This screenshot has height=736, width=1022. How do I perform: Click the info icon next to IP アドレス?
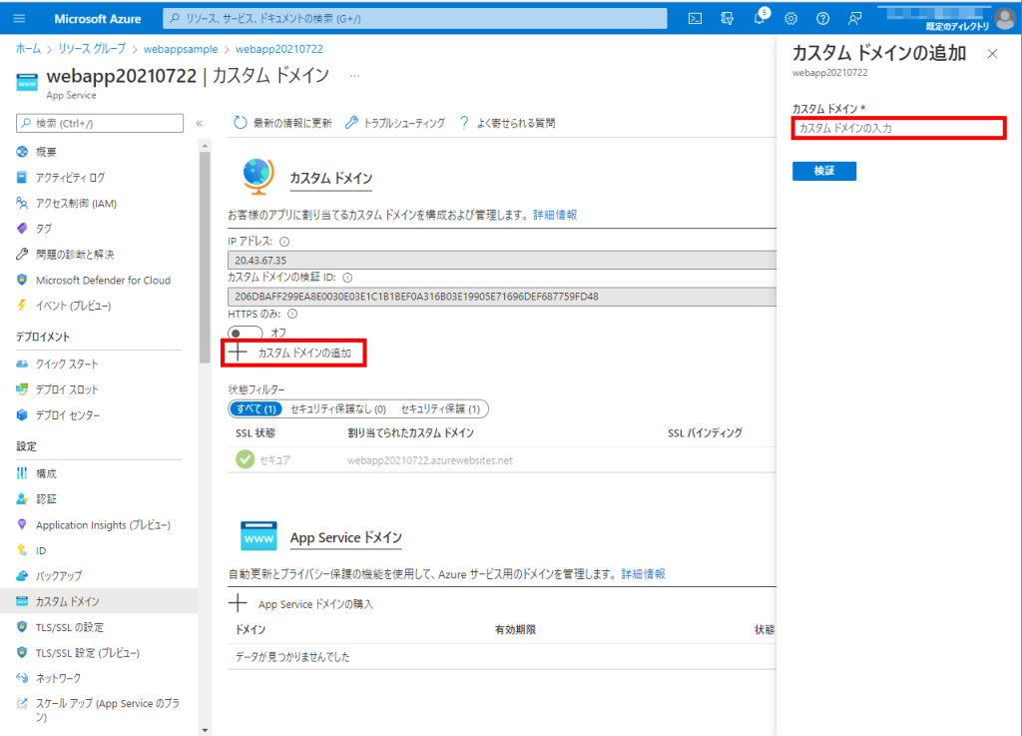[x=284, y=242]
